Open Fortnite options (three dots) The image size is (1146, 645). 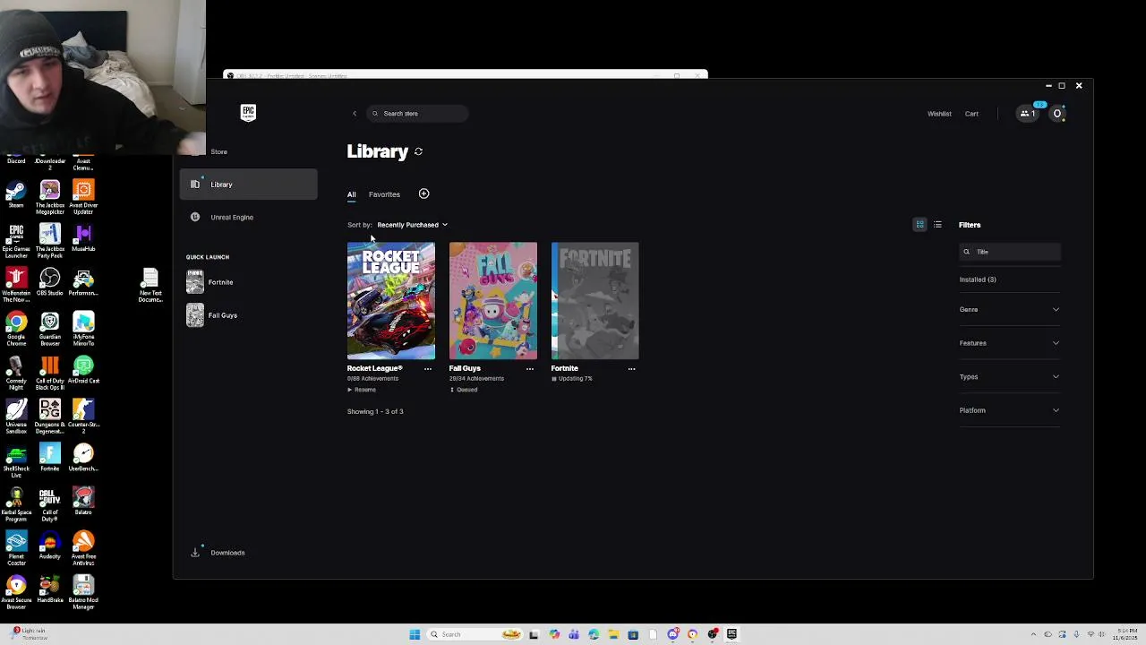coord(631,368)
